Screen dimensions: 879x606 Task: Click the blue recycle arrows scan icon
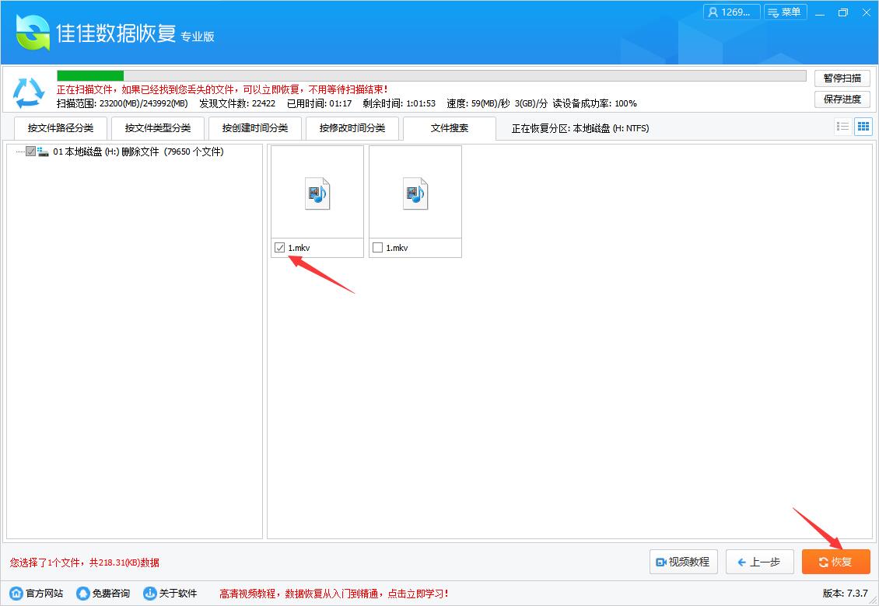tap(29, 92)
